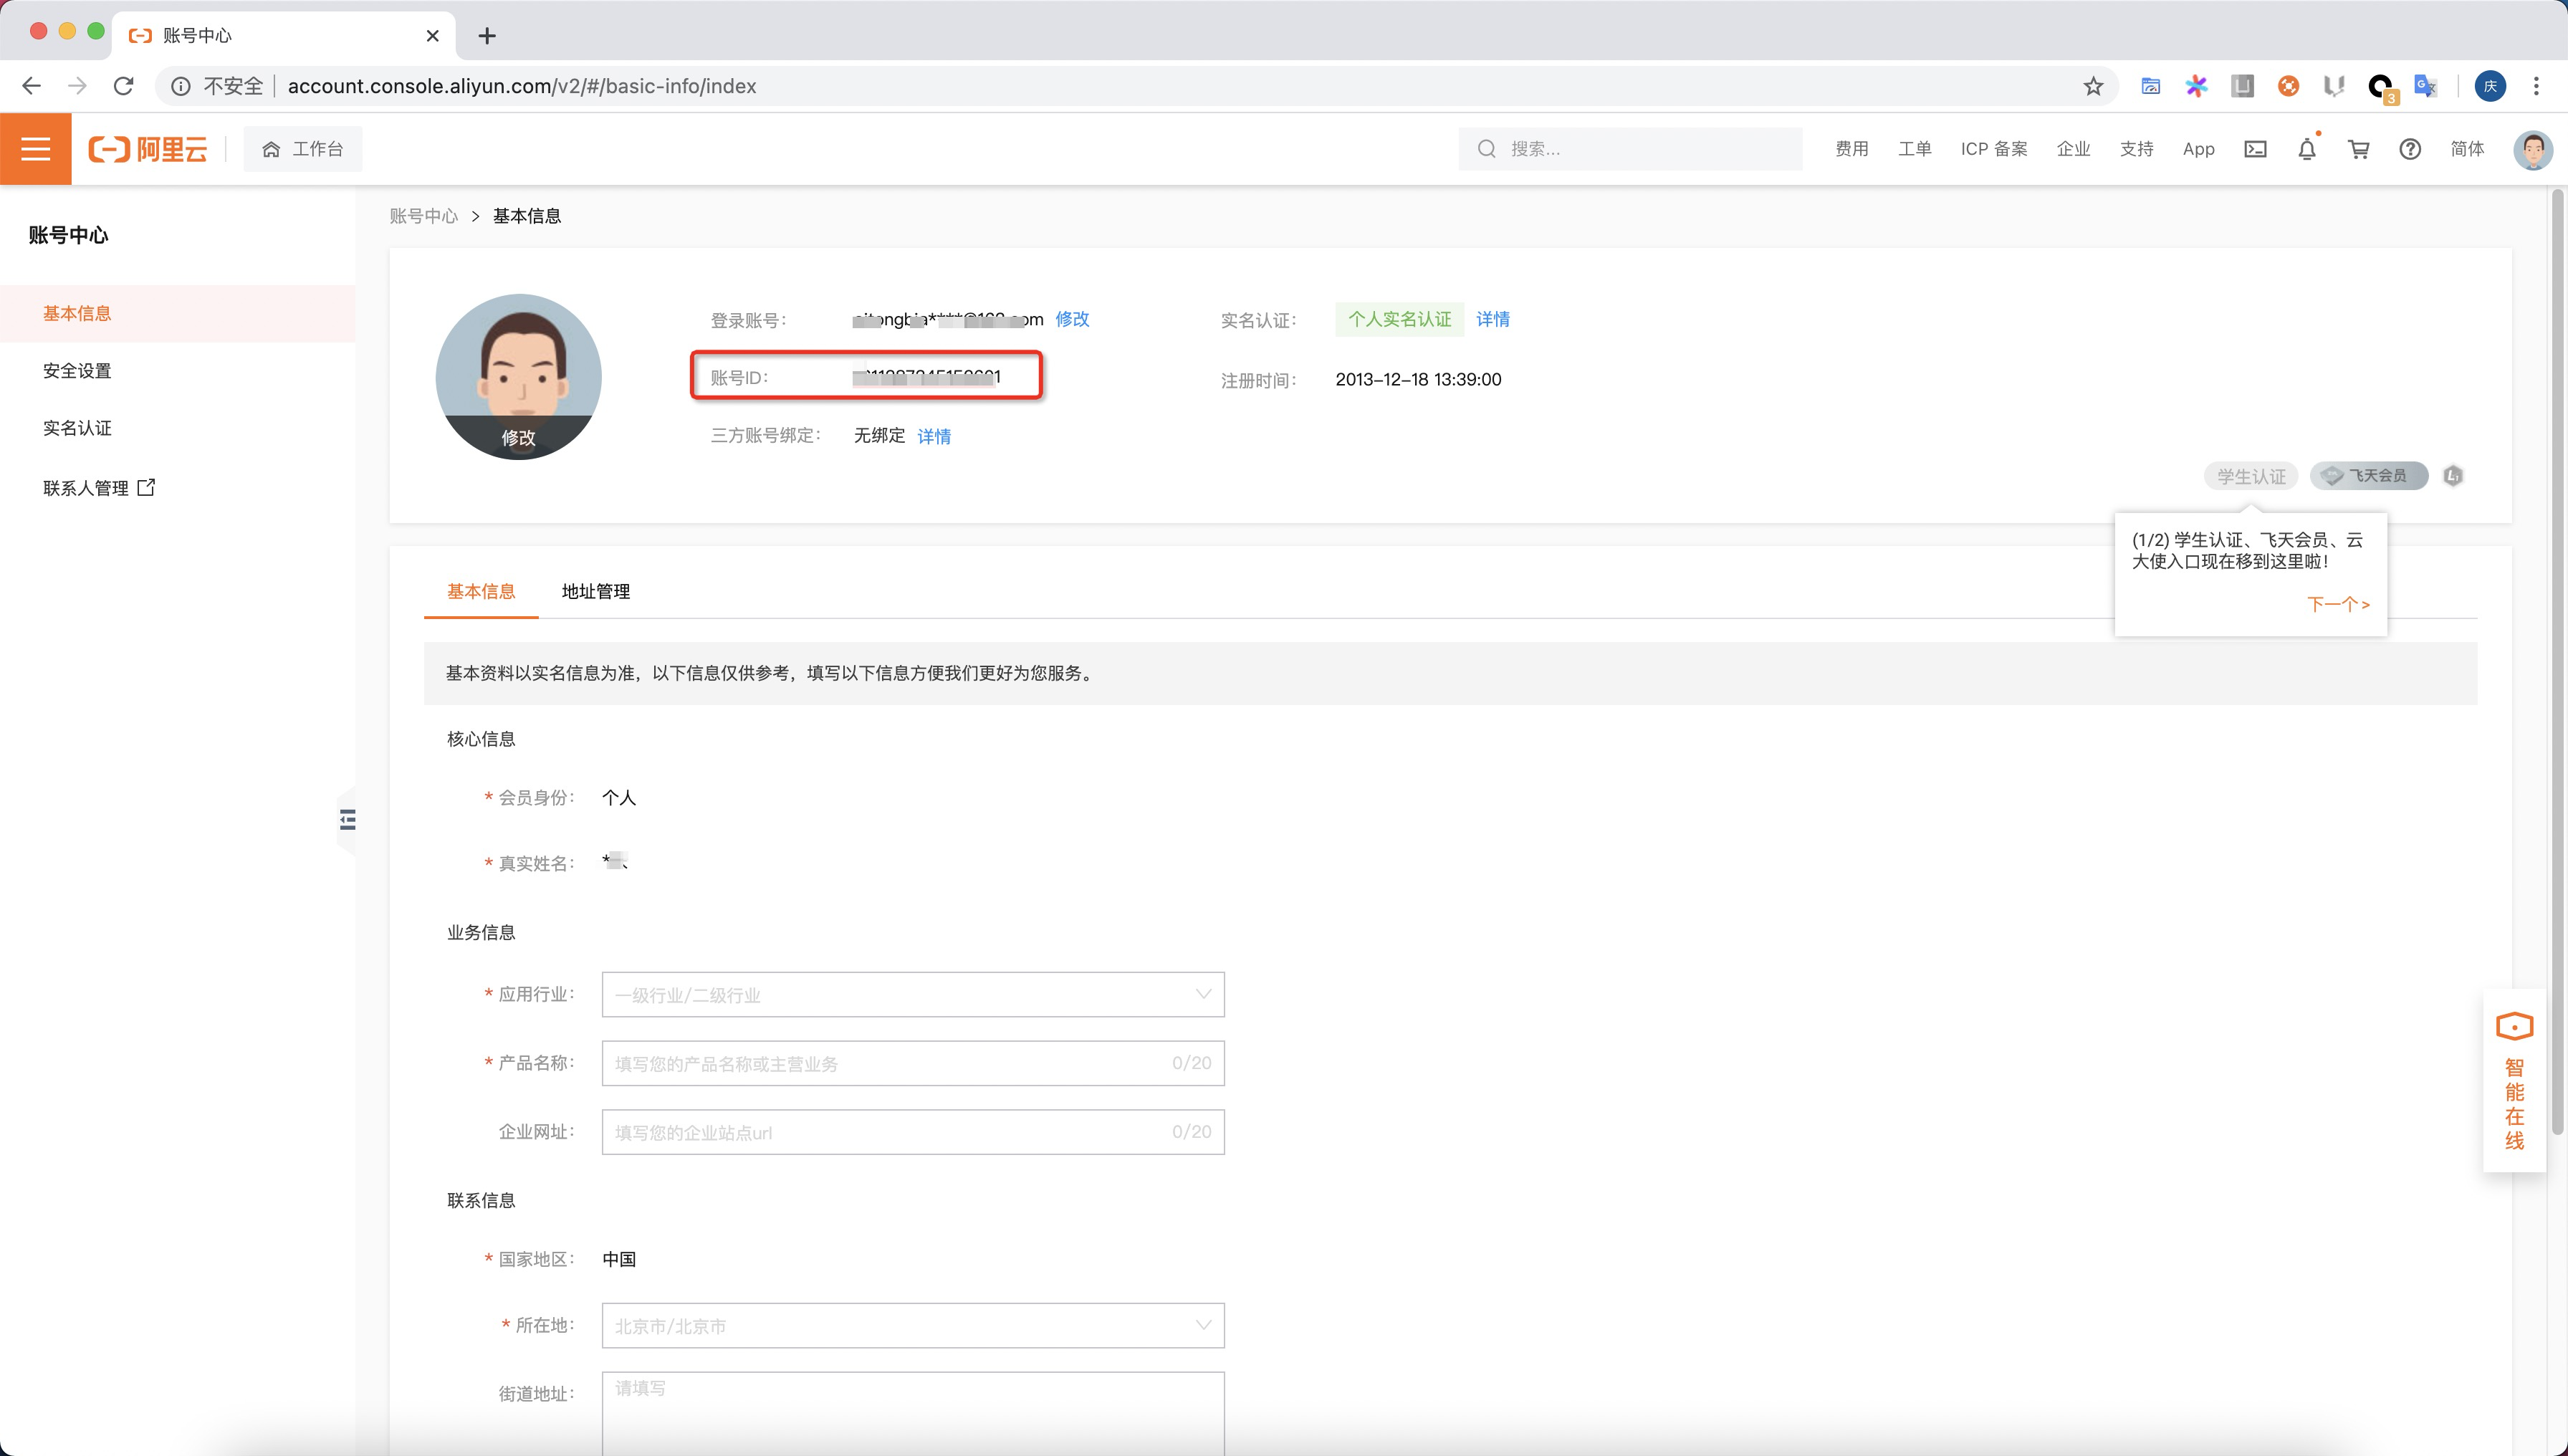
Task: Open Chrome three-dot menu
Action: click(x=2536, y=86)
